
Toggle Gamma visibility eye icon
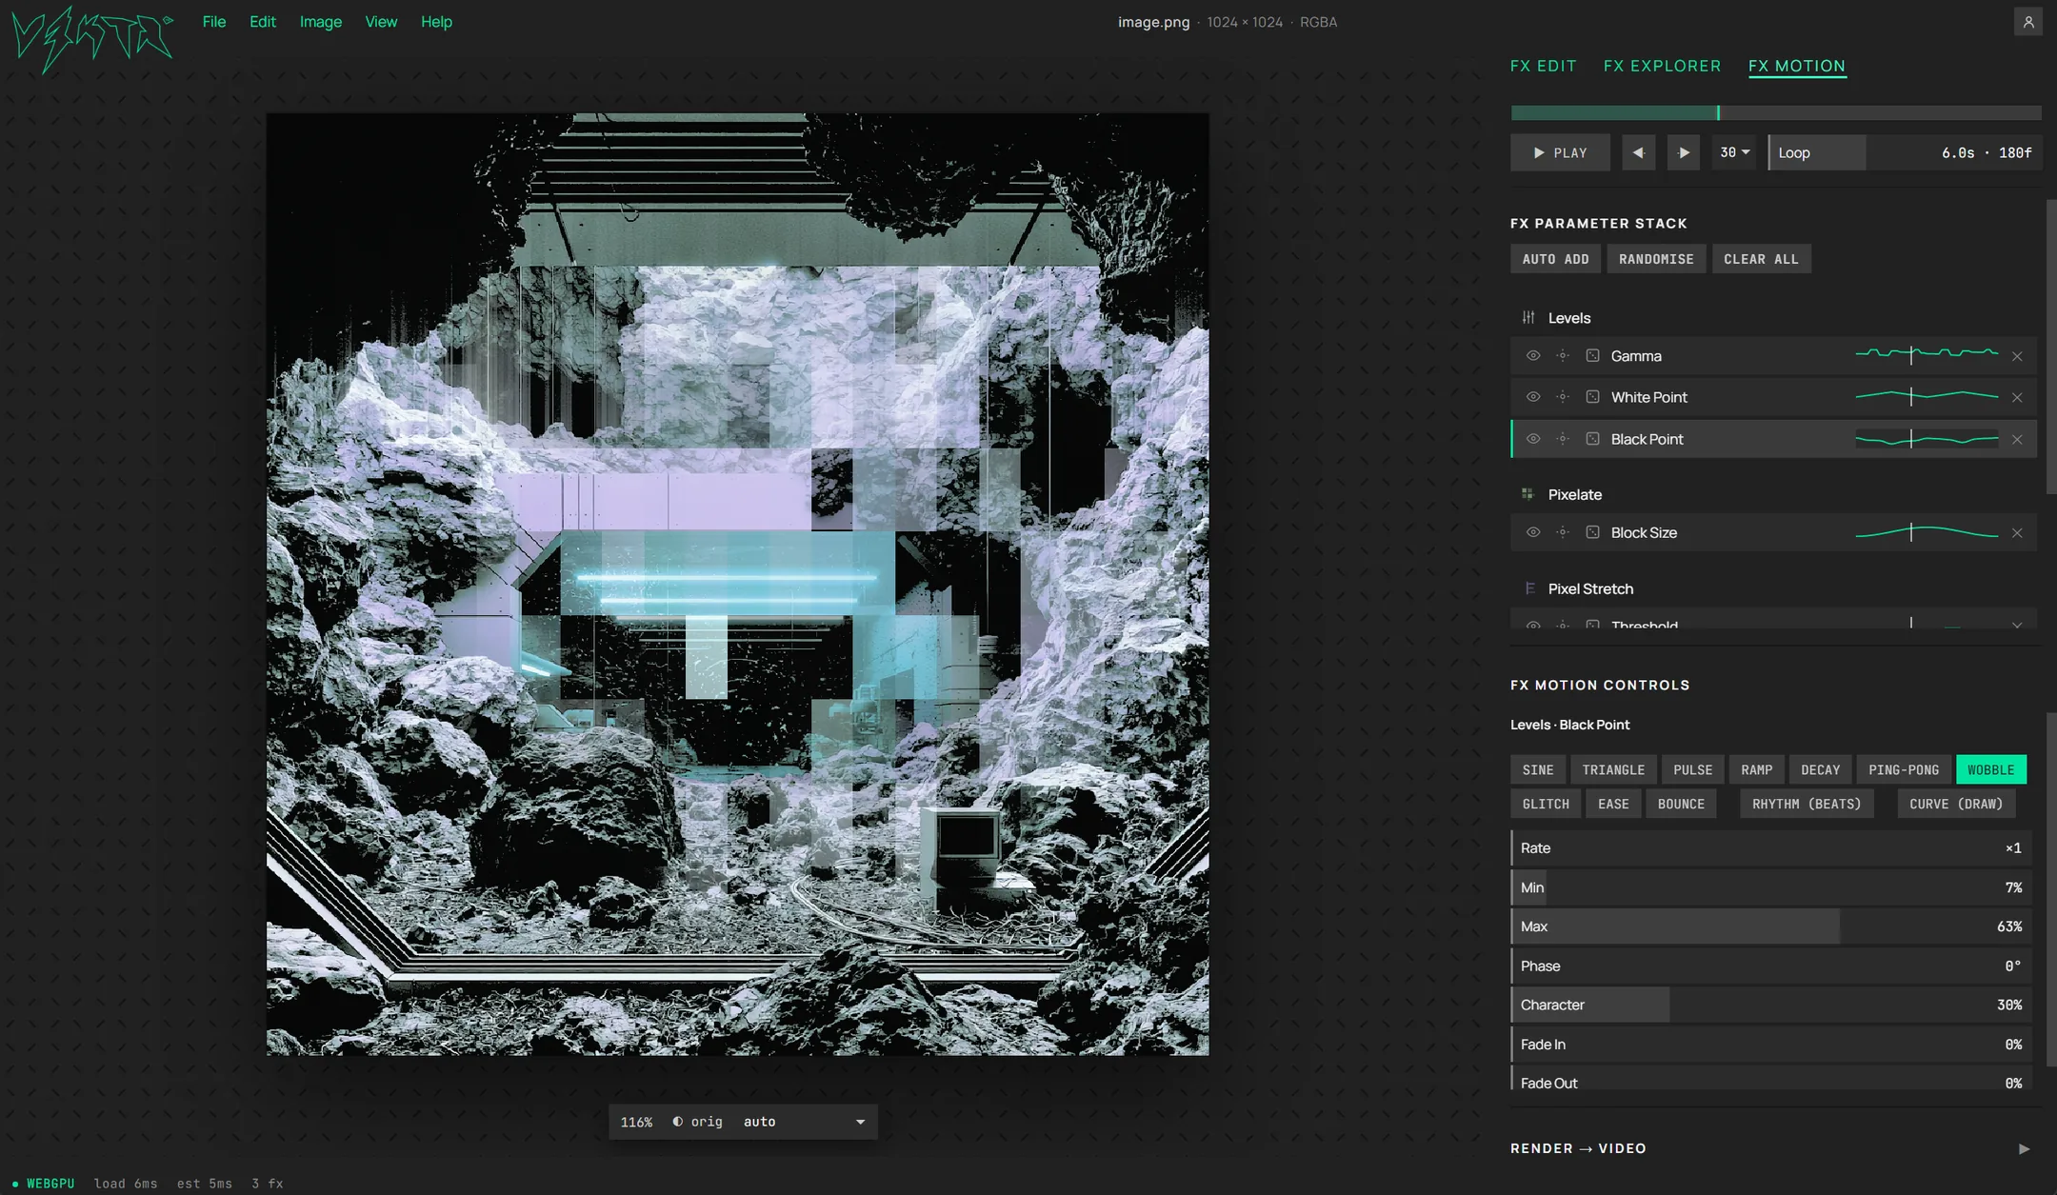pos(1533,356)
